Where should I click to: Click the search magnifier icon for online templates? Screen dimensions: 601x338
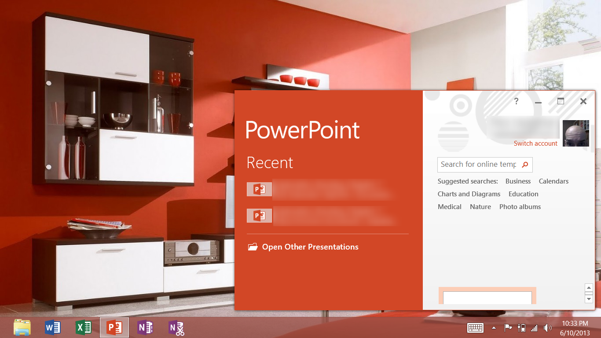[x=525, y=165]
